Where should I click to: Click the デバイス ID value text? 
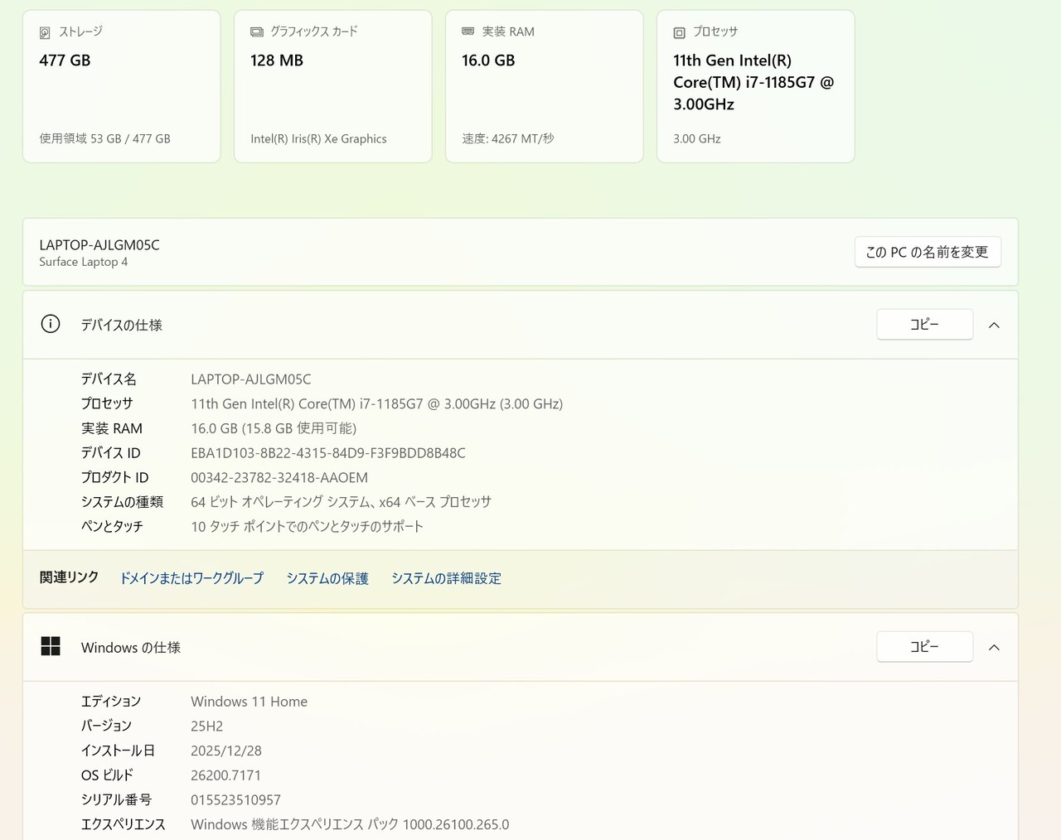pos(328,453)
